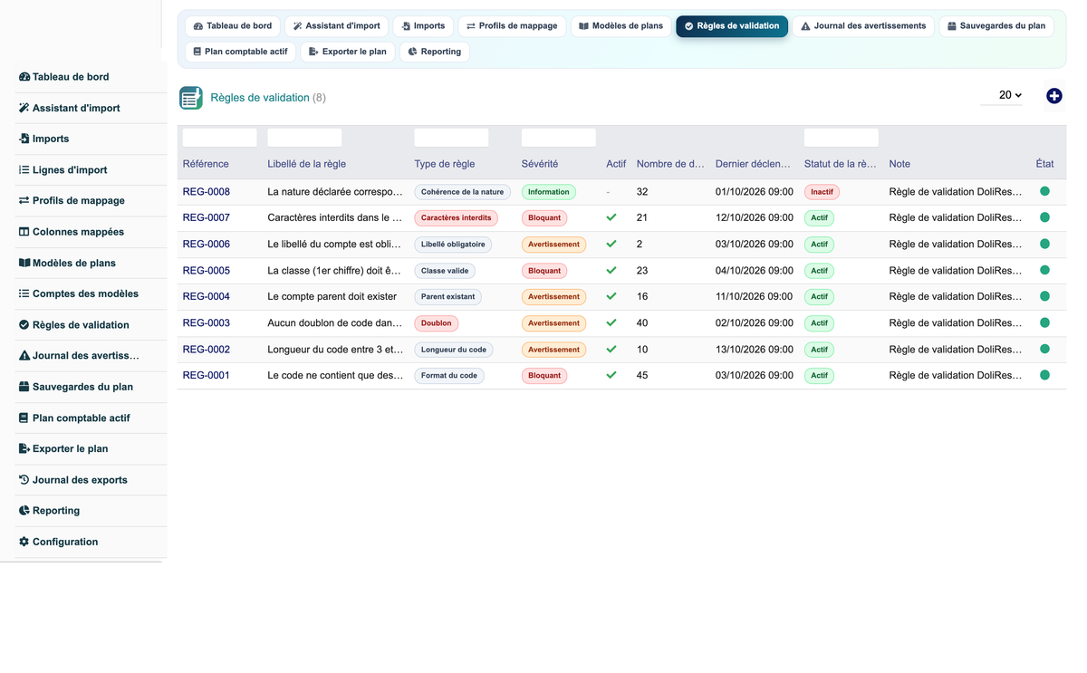Click the Journal des exports history icon
The height and width of the screenshot is (673, 1087).
click(x=24, y=480)
